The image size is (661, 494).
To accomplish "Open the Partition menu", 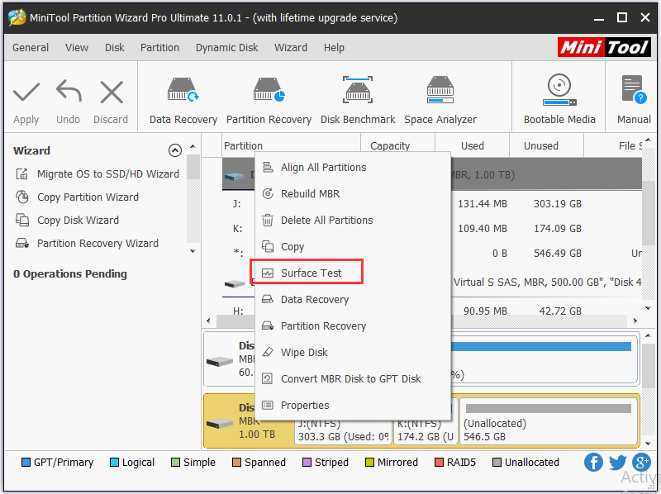I will click(159, 48).
